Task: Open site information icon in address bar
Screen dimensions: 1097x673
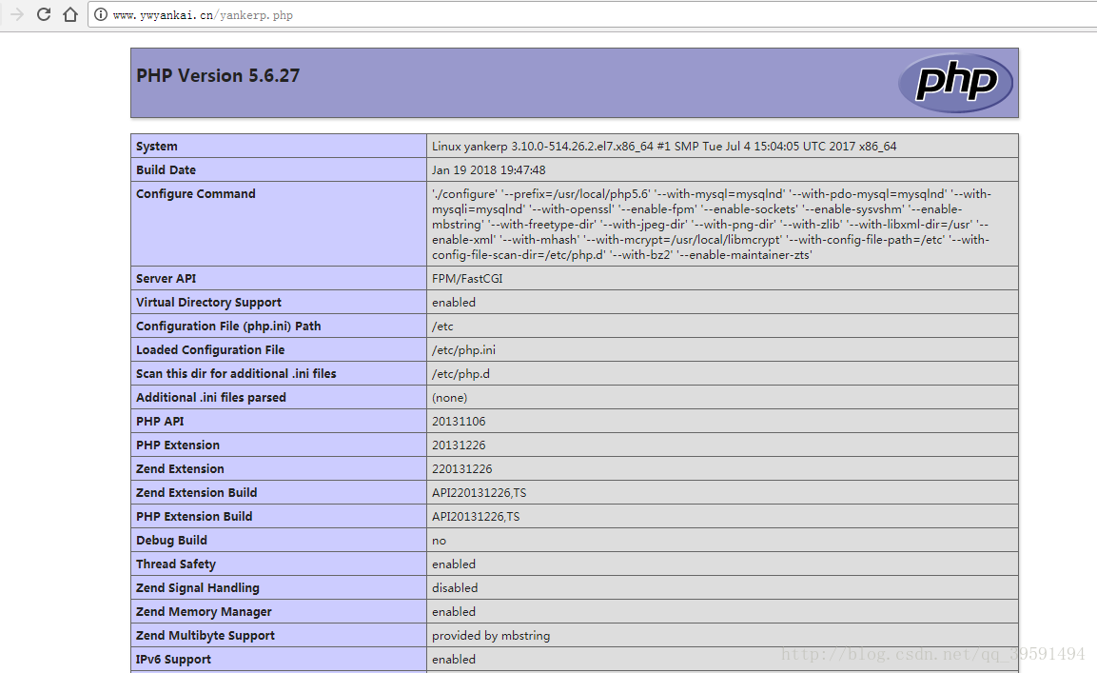Action: tap(101, 15)
